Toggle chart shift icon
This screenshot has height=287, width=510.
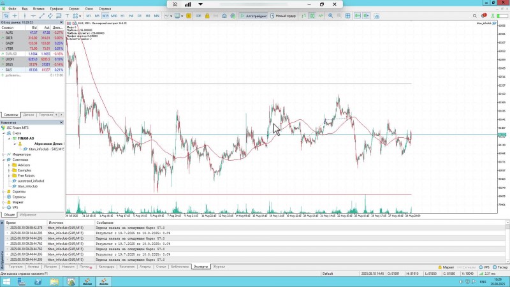(x=366, y=15)
